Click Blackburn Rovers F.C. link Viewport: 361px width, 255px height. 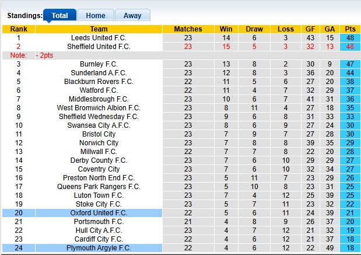pyautogui.click(x=99, y=82)
